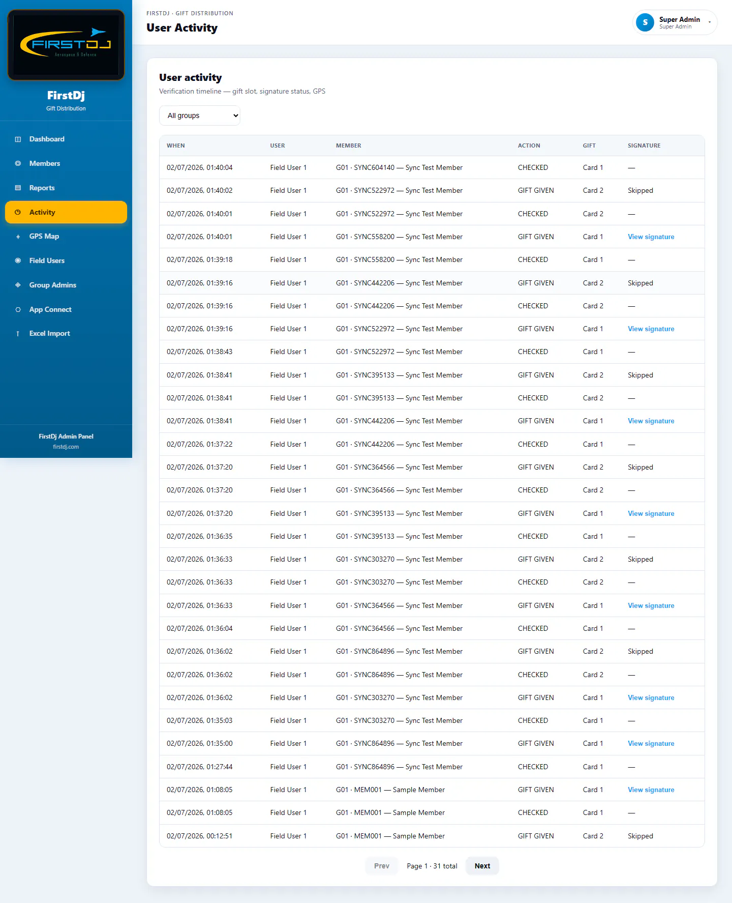This screenshot has height=903, width=732.
Task: Click the Dashboard icon in sidebar
Action: (18, 139)
